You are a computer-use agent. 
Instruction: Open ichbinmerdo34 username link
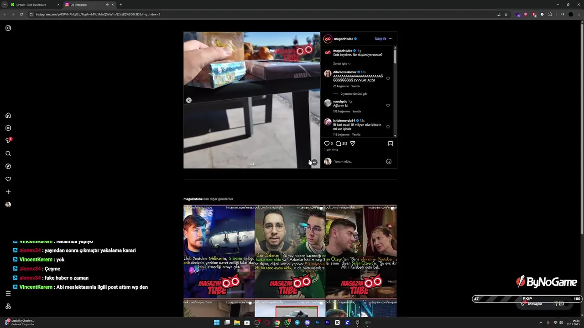pyautogui.click(x=344, y=121)
